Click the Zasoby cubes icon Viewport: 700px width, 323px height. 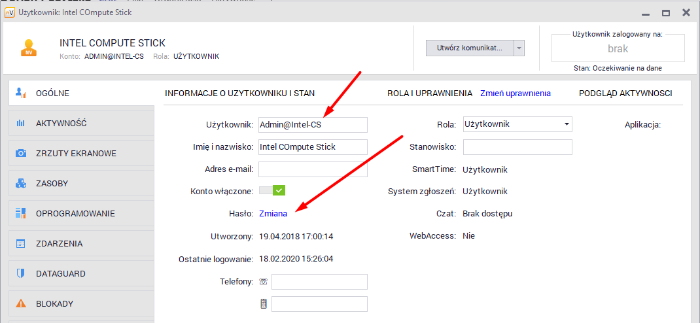pyautogui.click(x=20, y=183)
